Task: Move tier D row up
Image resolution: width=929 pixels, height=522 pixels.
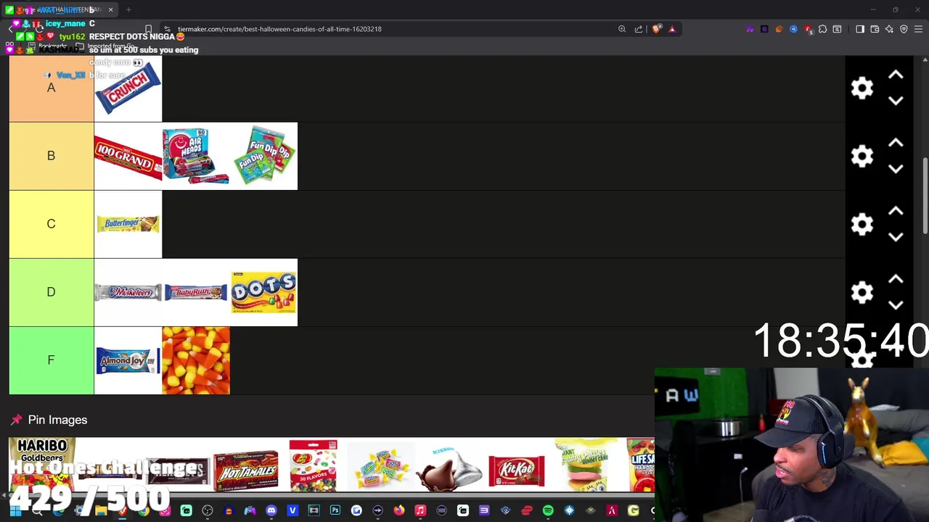Action: tap(896, 279)
